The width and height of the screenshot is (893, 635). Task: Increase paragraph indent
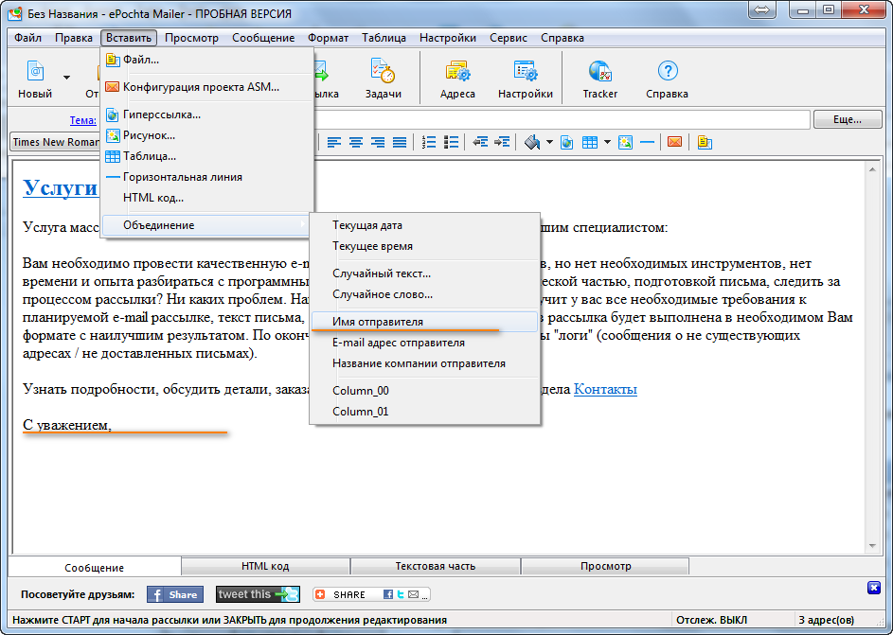coord(502,142)
